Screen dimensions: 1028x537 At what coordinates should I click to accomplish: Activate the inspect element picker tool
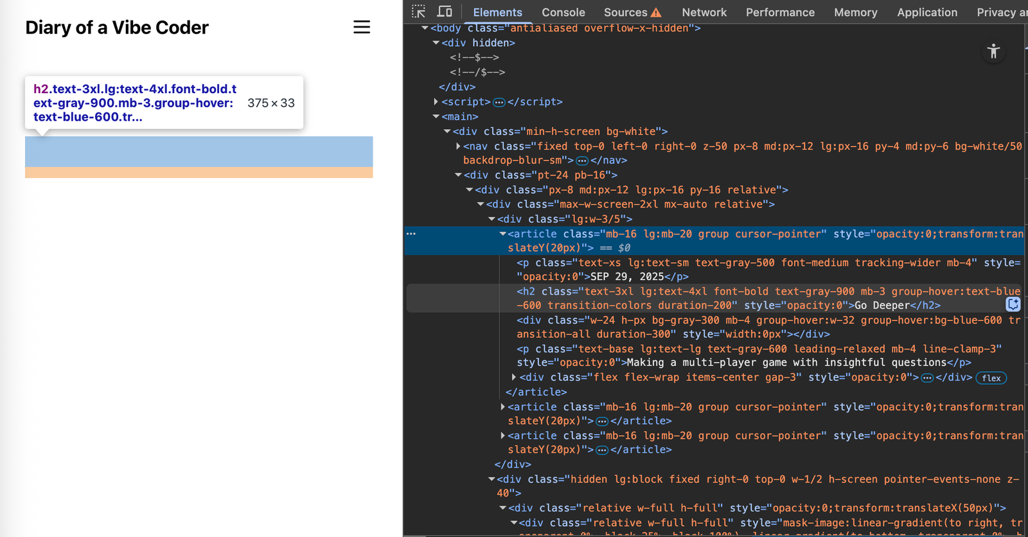419,12
